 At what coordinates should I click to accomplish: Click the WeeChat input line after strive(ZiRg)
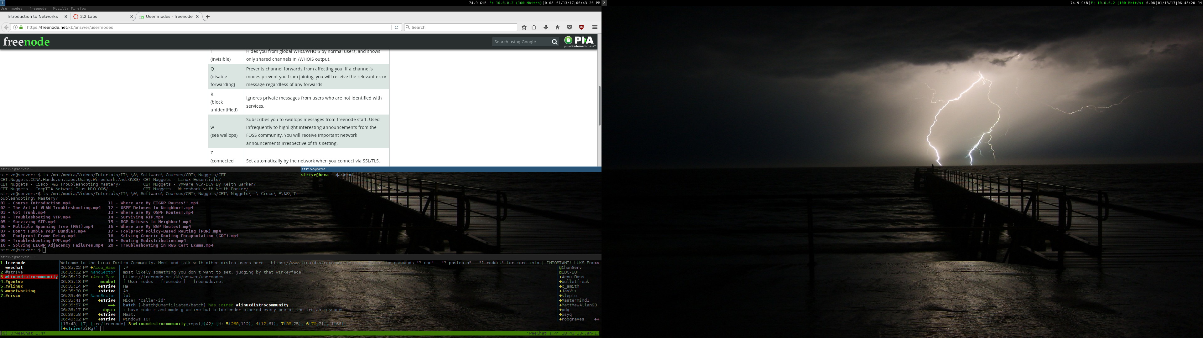102,329
